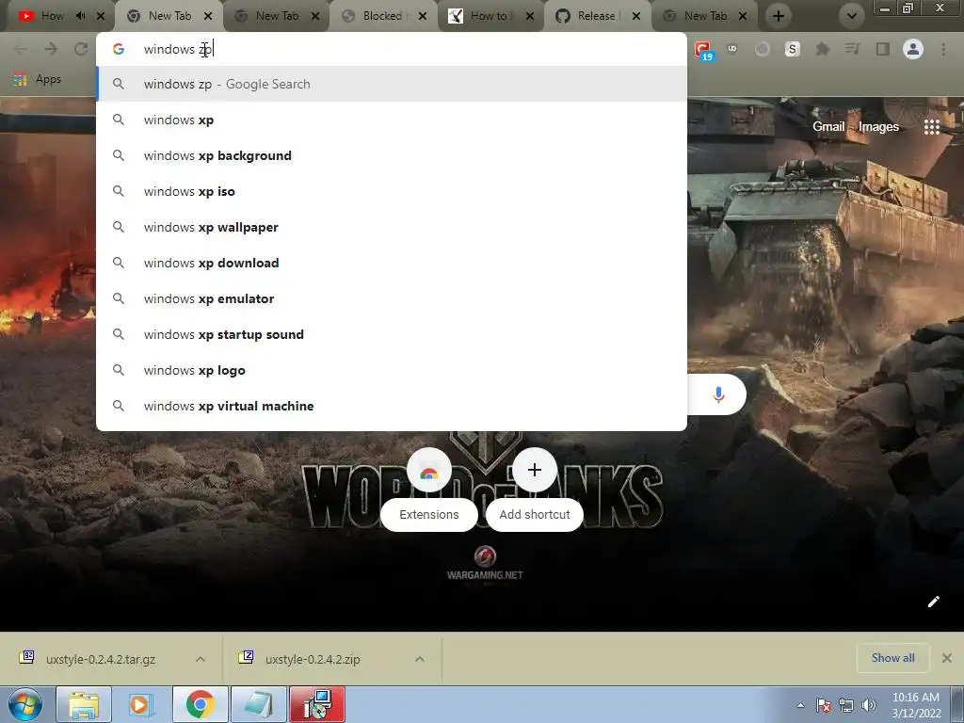This screenshot has height=723, width=964.
Task: Choose 'windows xp startup sound' suggestion
Action: [391, 334]
